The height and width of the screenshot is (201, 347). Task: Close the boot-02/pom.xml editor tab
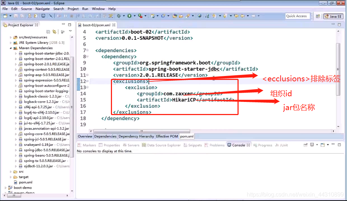point(114,25)
